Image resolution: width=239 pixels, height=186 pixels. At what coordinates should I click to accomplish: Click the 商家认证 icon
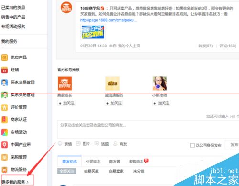pos(4,120)
